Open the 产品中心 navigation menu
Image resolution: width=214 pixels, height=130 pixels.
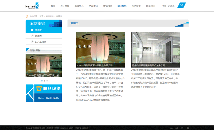[93, 6]
